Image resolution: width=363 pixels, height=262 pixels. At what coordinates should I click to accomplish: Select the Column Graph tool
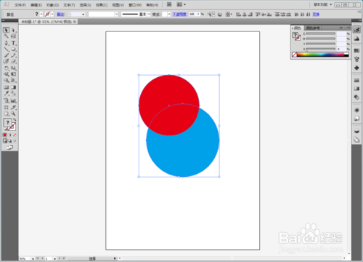pyautogui.click(x=14, y=100)
